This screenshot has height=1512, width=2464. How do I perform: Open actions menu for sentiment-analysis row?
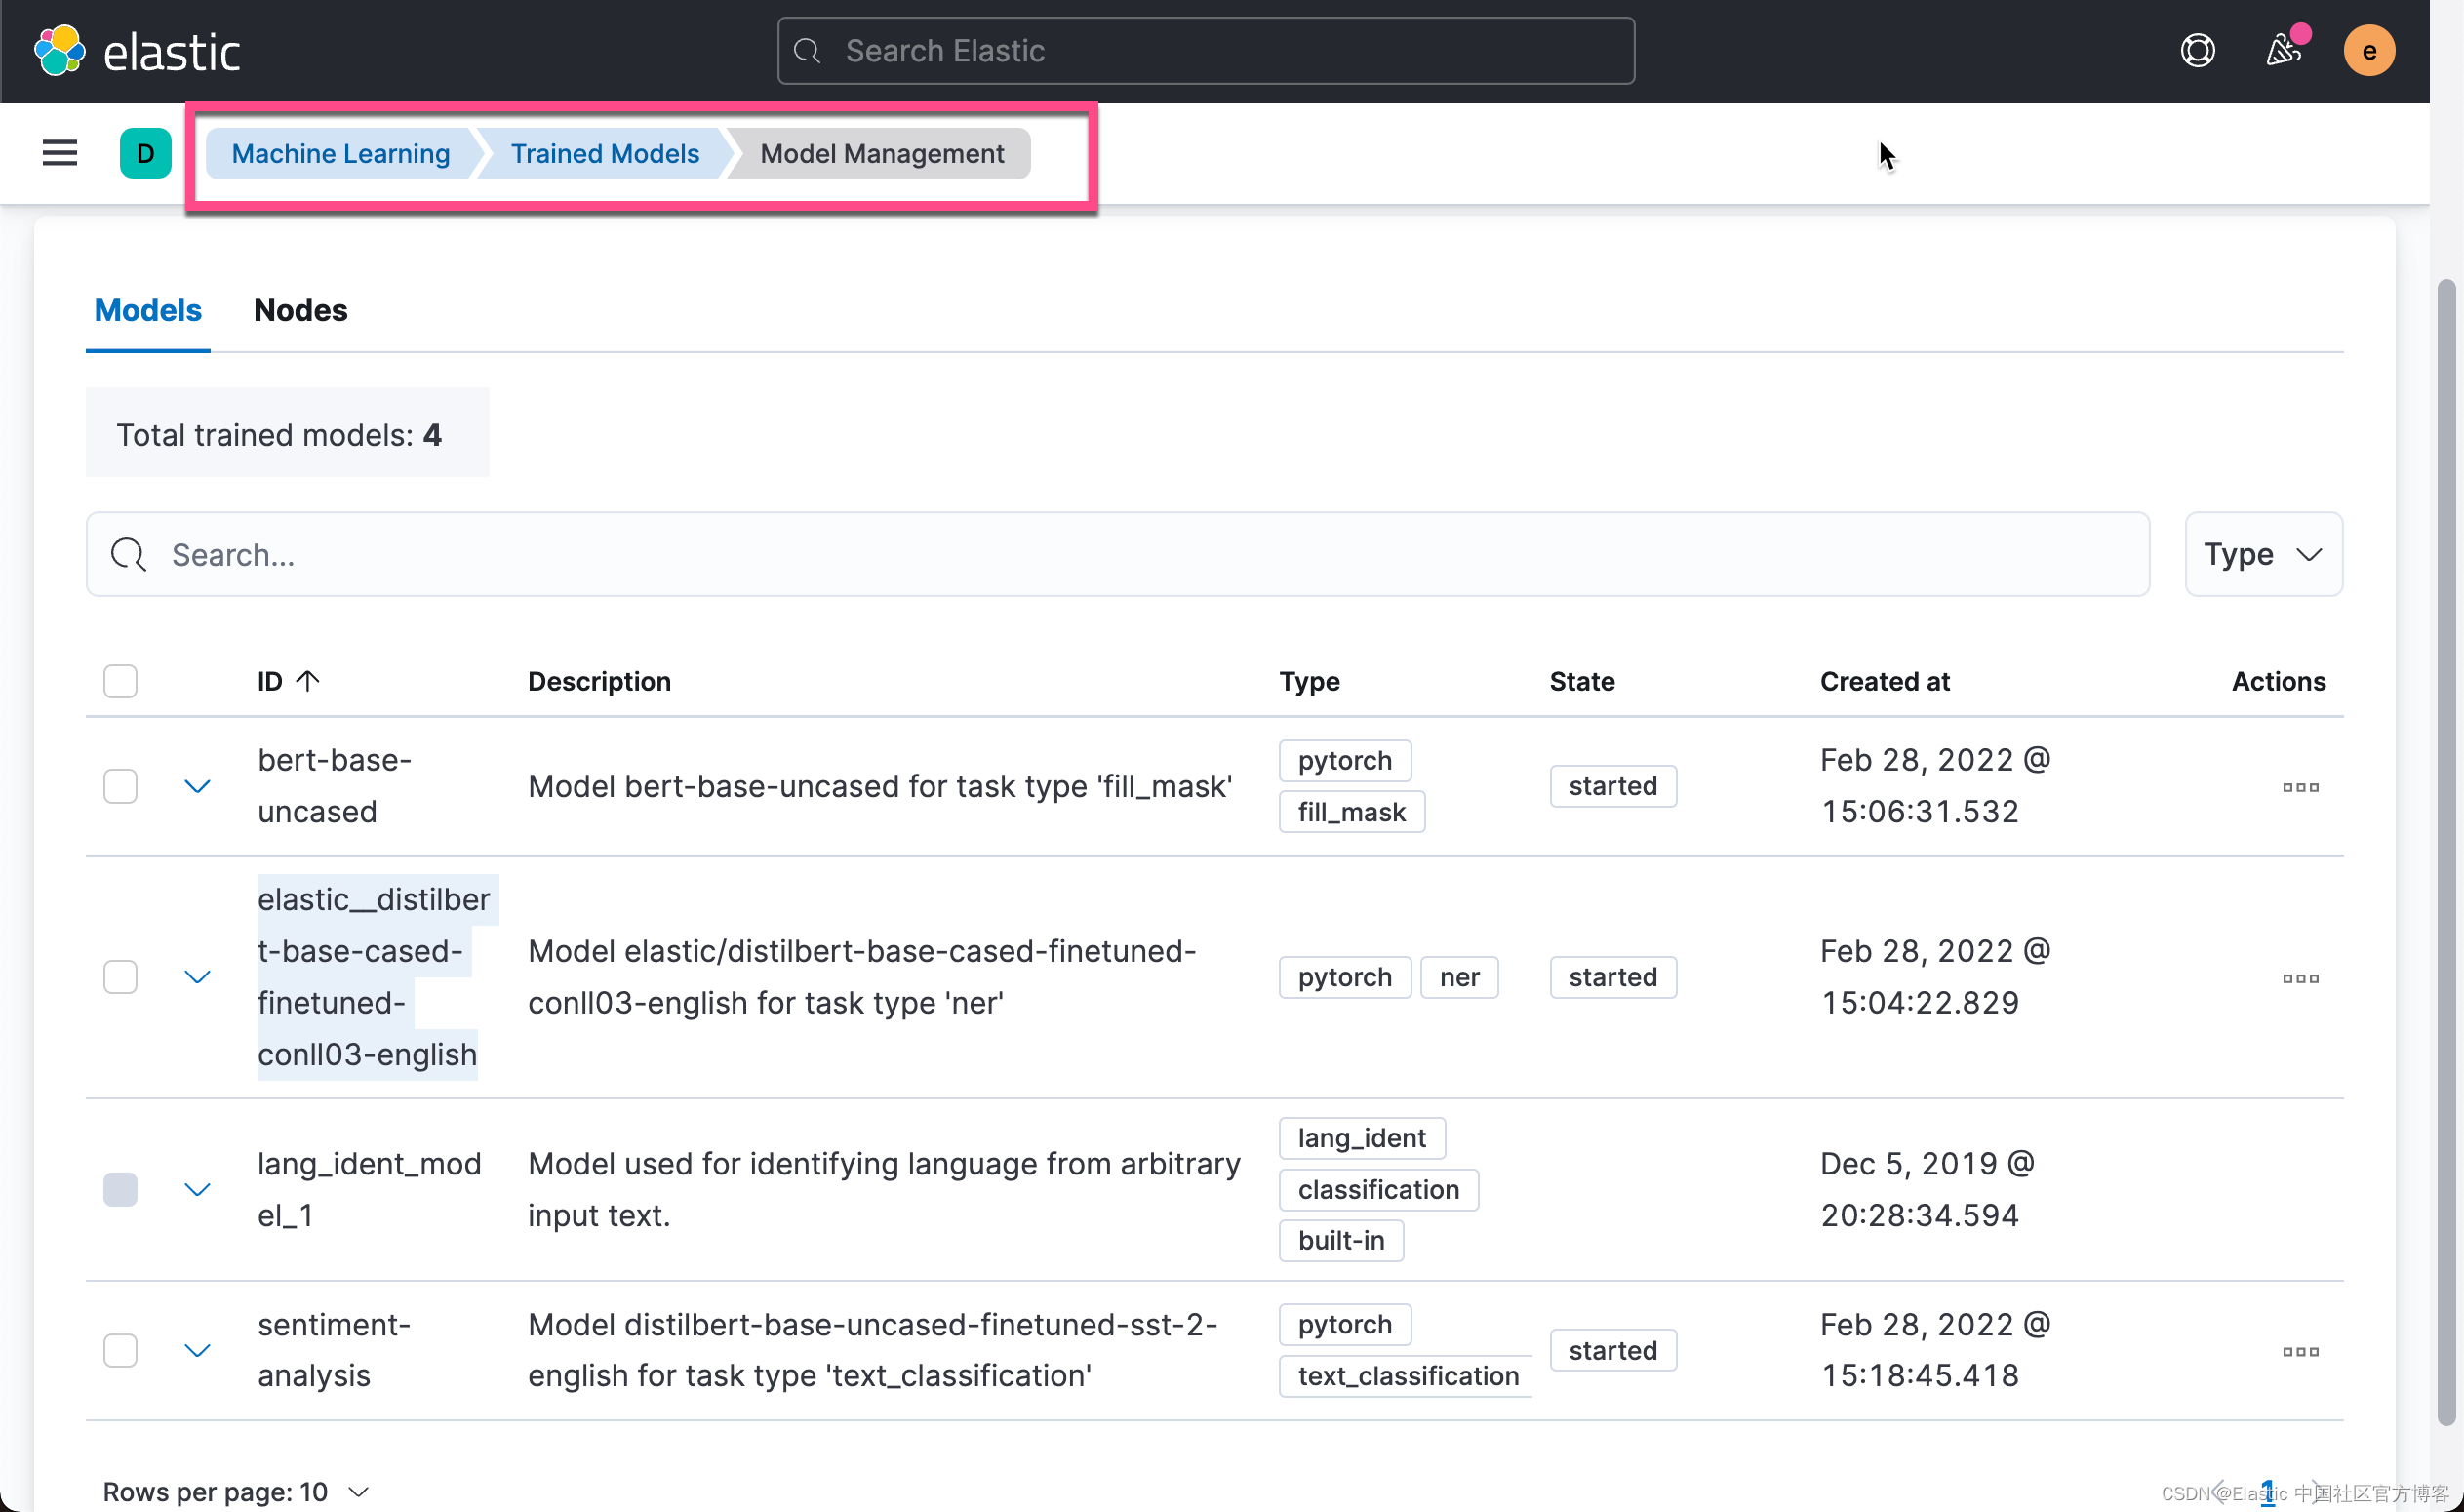2300,1350
